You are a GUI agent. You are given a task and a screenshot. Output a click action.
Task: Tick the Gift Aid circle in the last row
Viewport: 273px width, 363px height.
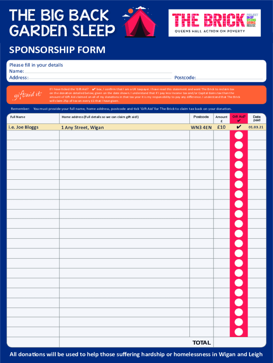click(239, 331)
